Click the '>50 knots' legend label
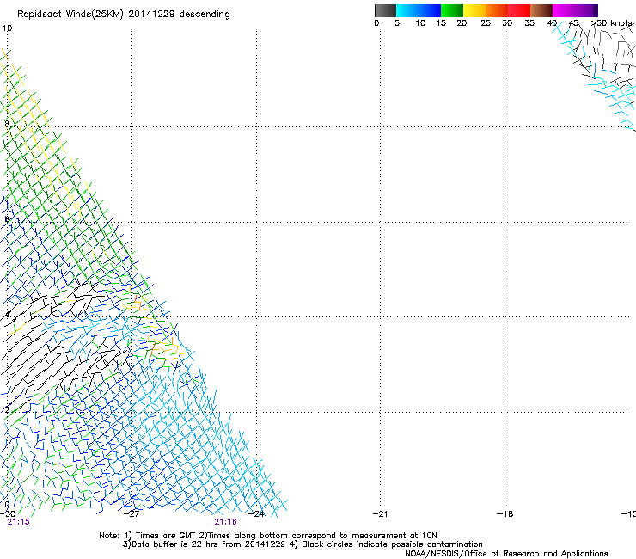This screenshot has width=636, height=559. (x=611, y=23)
